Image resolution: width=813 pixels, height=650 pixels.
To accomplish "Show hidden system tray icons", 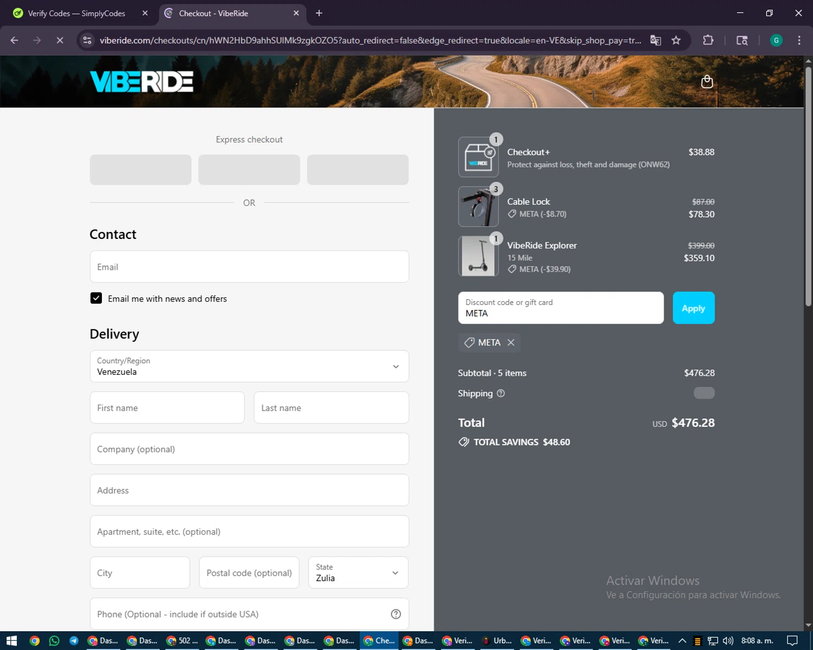I will pos(682,641).
